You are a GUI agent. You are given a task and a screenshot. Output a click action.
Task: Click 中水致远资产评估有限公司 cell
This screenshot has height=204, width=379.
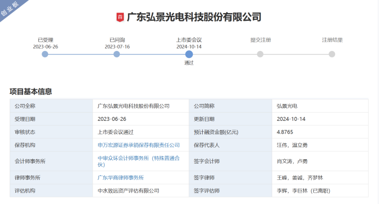128,191
